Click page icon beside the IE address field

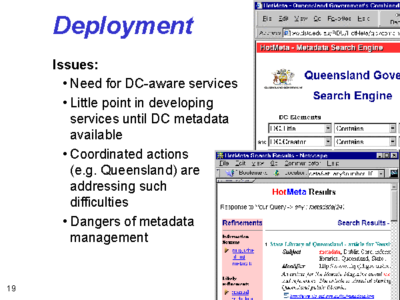click(287, 33)
